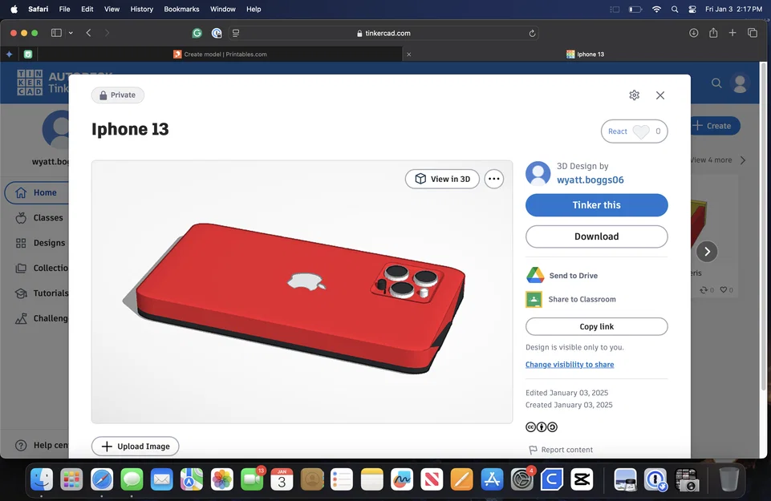Open a new Safari tab
771x501 pixels.
coord(732,33)
